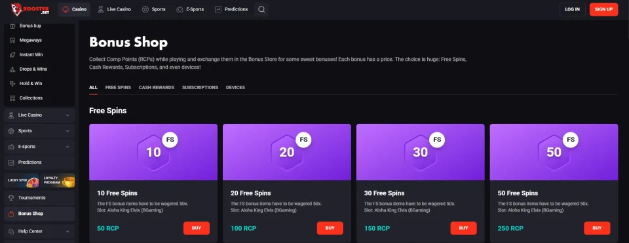Click the Collections grid icon

point(12,98)
